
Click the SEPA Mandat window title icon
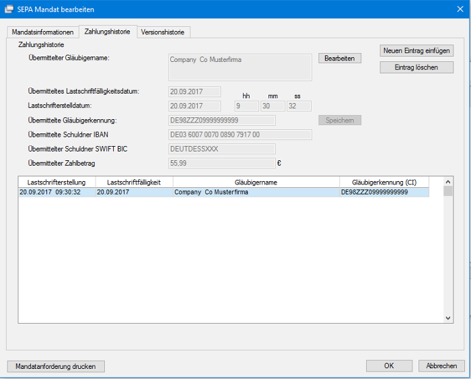[x=9, y=9]
